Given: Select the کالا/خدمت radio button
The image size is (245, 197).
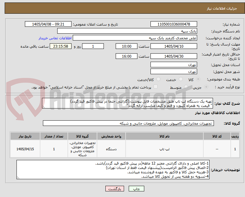Looking at the screenshot, I should coord(159,79).
